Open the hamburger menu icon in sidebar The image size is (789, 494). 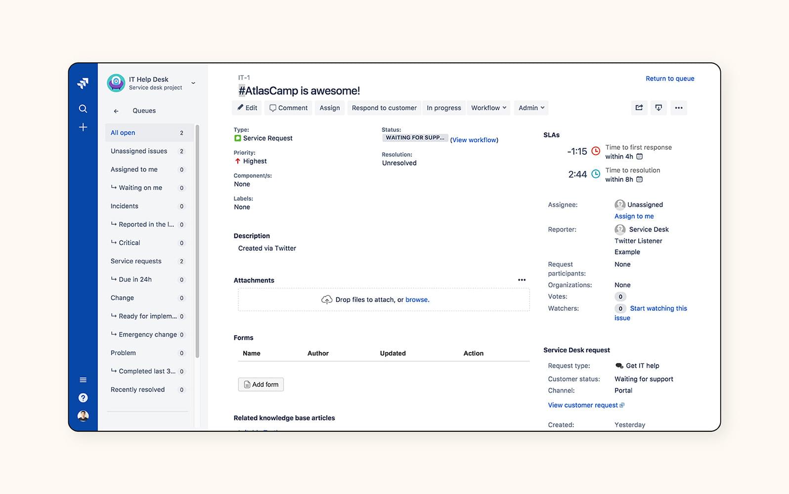point(83,380)
